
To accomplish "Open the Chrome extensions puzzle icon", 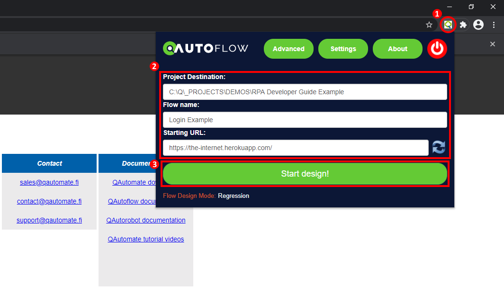I will point(463,25).
